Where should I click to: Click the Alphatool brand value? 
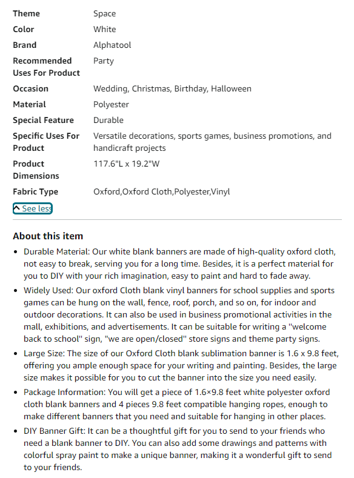click(112, 45)
